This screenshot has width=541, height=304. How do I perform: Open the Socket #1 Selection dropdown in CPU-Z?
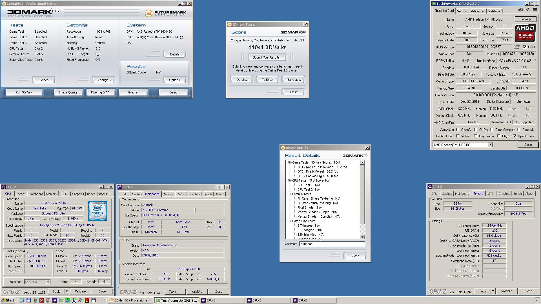pyautogui.click(x=48, y=282)
